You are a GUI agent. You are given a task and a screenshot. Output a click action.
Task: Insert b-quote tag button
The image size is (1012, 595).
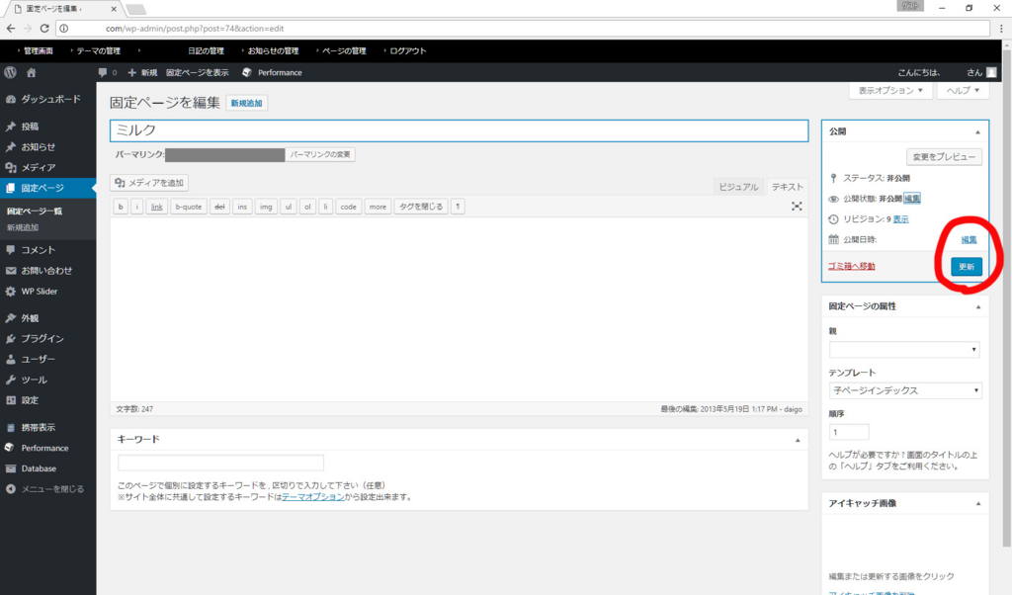pyautogui.click(x=189, y=207)
